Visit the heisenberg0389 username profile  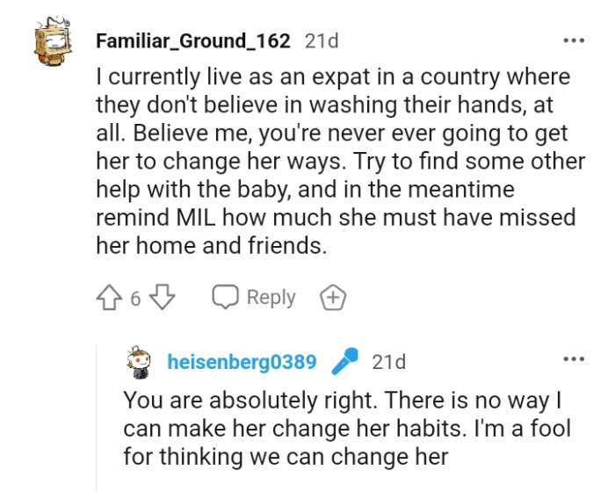[x=241, y=362]
